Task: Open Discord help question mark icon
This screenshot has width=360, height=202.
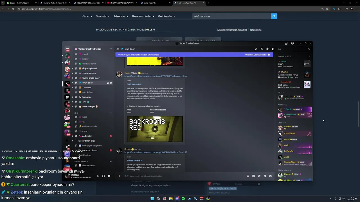Action: (x=292, y=43)
